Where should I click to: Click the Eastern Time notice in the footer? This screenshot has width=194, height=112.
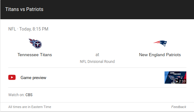pos(30,107)
